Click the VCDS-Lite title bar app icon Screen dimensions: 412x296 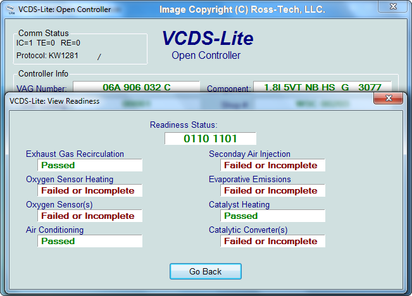pyautogui.click(x=11, y=9)
